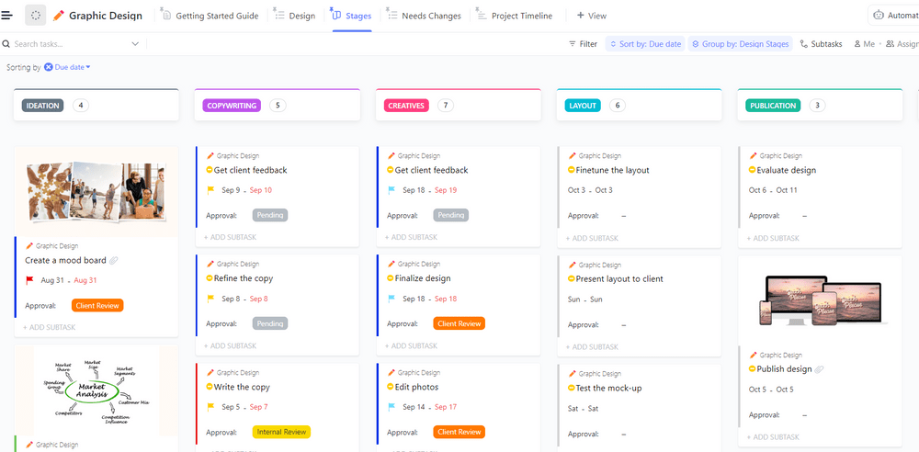Open the Subtasks display option
The width and height of the screenshot is (919, 452).
[821, 44]
